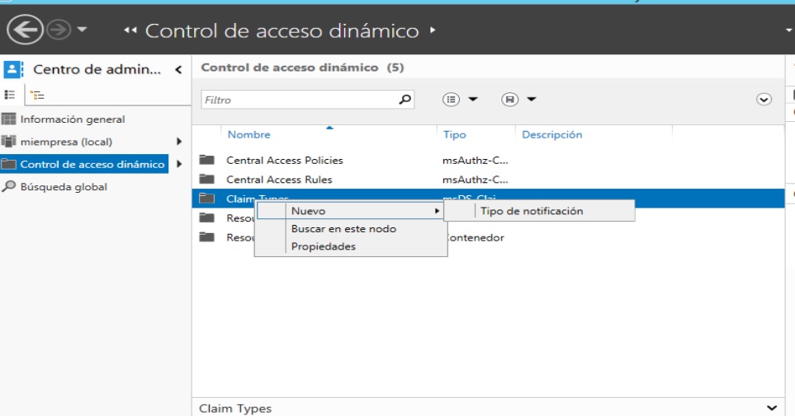The image size is (795, 416).
Task: Select the Central Access Policies folder
Action: [284, 160]
